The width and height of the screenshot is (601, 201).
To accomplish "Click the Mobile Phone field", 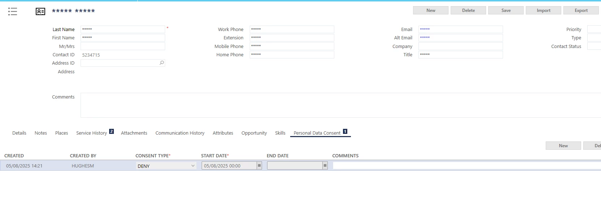I will (x=292, y=46).
